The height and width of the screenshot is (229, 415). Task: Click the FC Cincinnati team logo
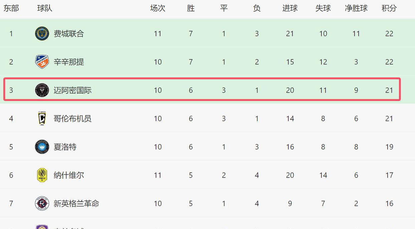42,62
